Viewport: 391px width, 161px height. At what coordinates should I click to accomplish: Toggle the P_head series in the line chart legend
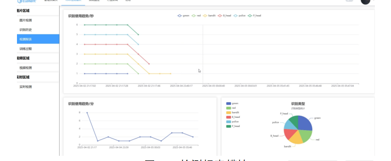tap(254, 16)
